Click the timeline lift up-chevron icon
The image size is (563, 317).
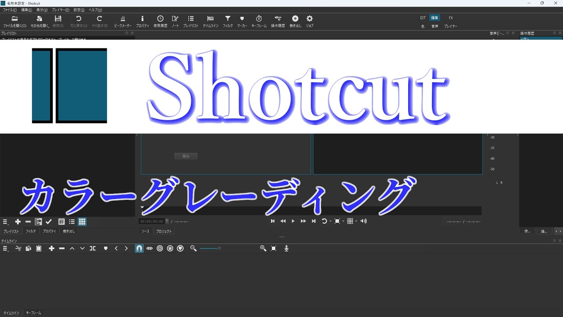(72, 248)
